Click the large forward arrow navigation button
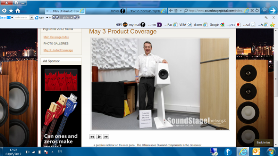 pos(273,11)
